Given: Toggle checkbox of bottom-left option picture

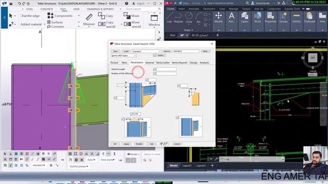Looking at the screenshot, I should click(123, 119).
